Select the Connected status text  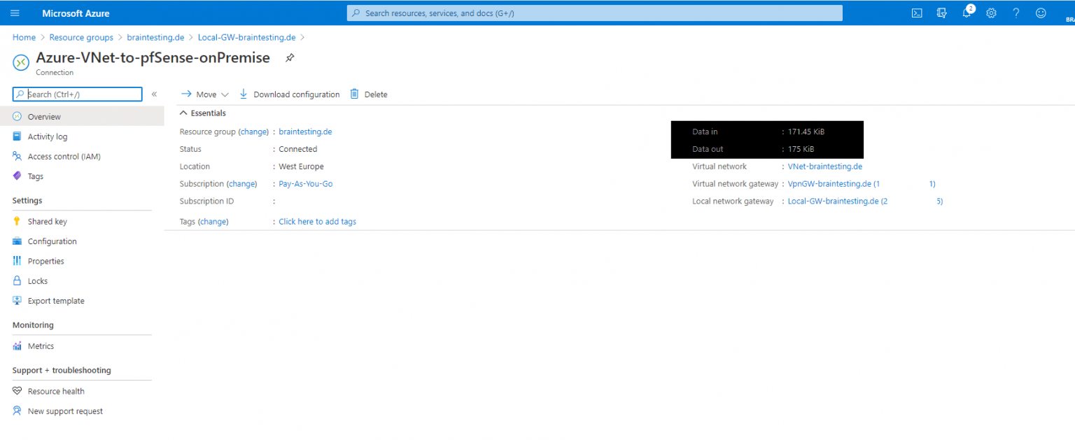298,149
